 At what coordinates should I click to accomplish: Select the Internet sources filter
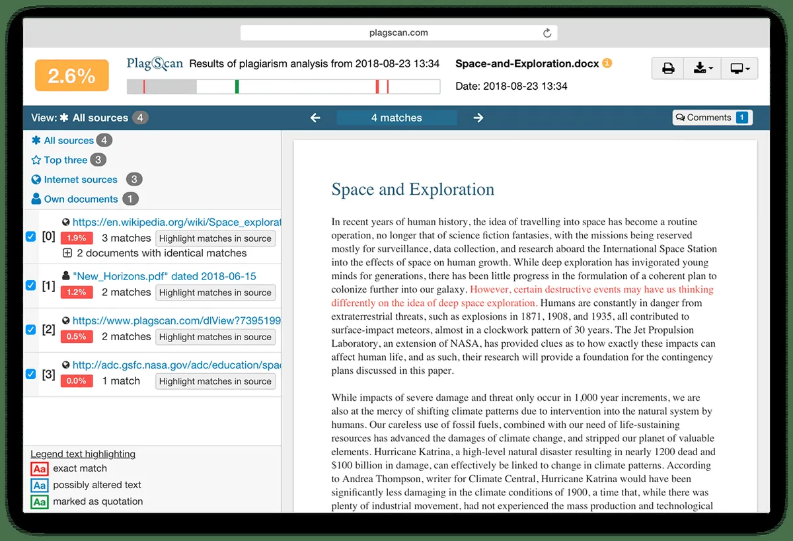click(x=80, y=180)
